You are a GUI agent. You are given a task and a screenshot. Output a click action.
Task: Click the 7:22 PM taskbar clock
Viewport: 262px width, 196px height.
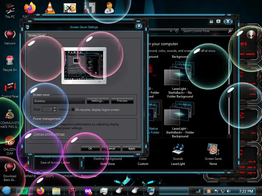click(246, 191)
